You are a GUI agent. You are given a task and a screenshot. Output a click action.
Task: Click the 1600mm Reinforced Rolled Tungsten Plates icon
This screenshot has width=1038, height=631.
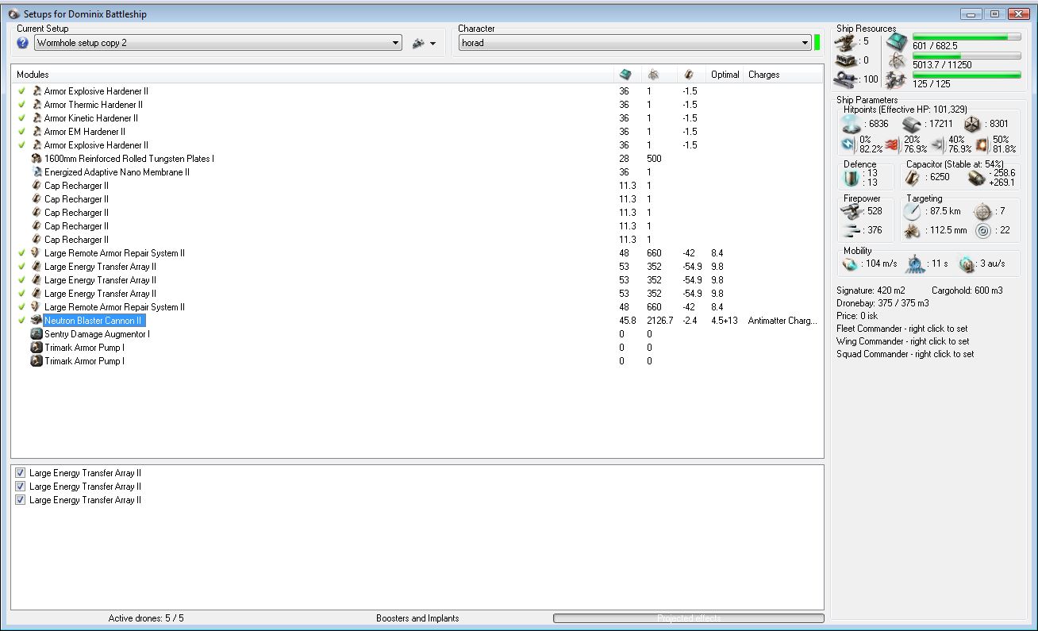(x=37, y=159)
